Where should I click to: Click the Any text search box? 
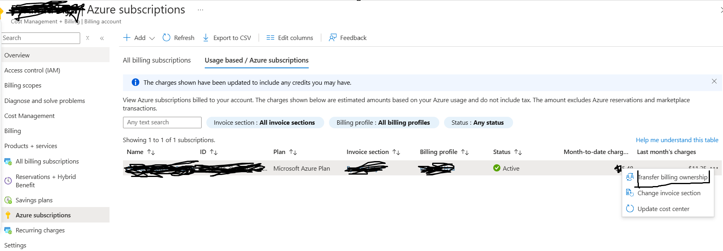[x=162, y=122]
